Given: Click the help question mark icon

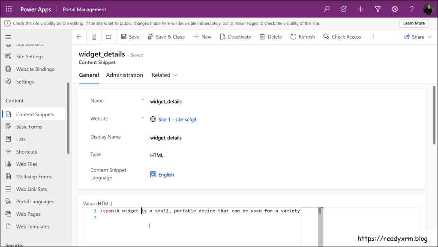Looking at the screenshot, I should click(x=412, y=9).
